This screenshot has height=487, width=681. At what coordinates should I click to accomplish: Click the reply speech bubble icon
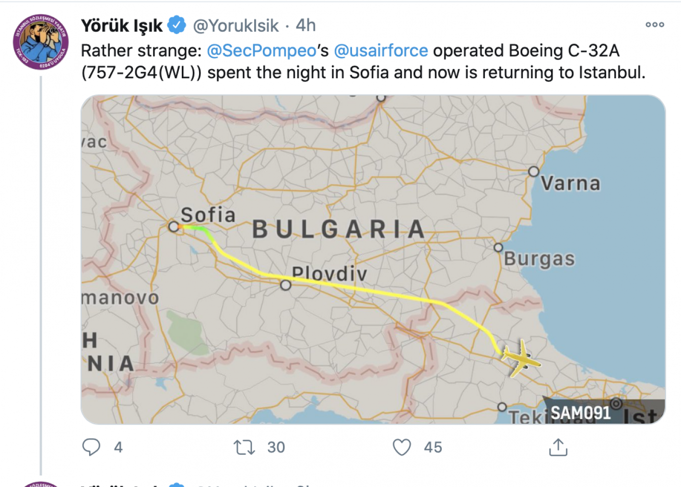point(91,447)
